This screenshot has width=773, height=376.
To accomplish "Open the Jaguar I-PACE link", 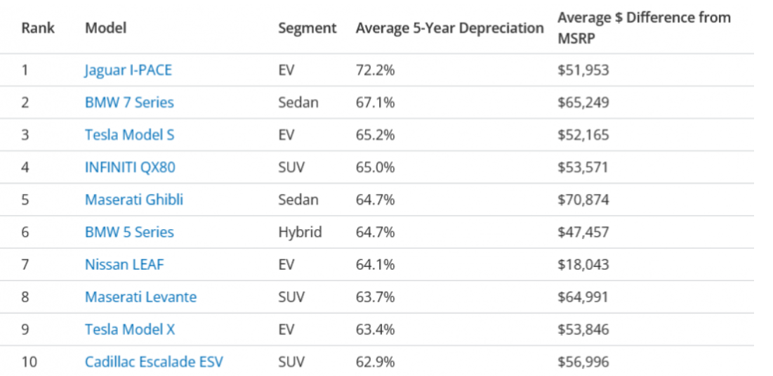I will point(128,70).
